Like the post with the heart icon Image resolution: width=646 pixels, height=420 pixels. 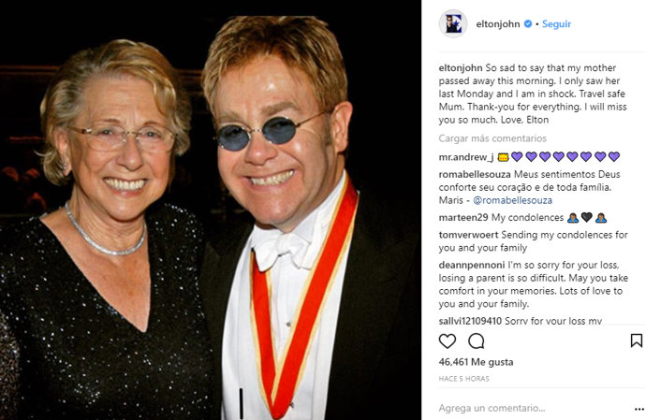[448, 341]
